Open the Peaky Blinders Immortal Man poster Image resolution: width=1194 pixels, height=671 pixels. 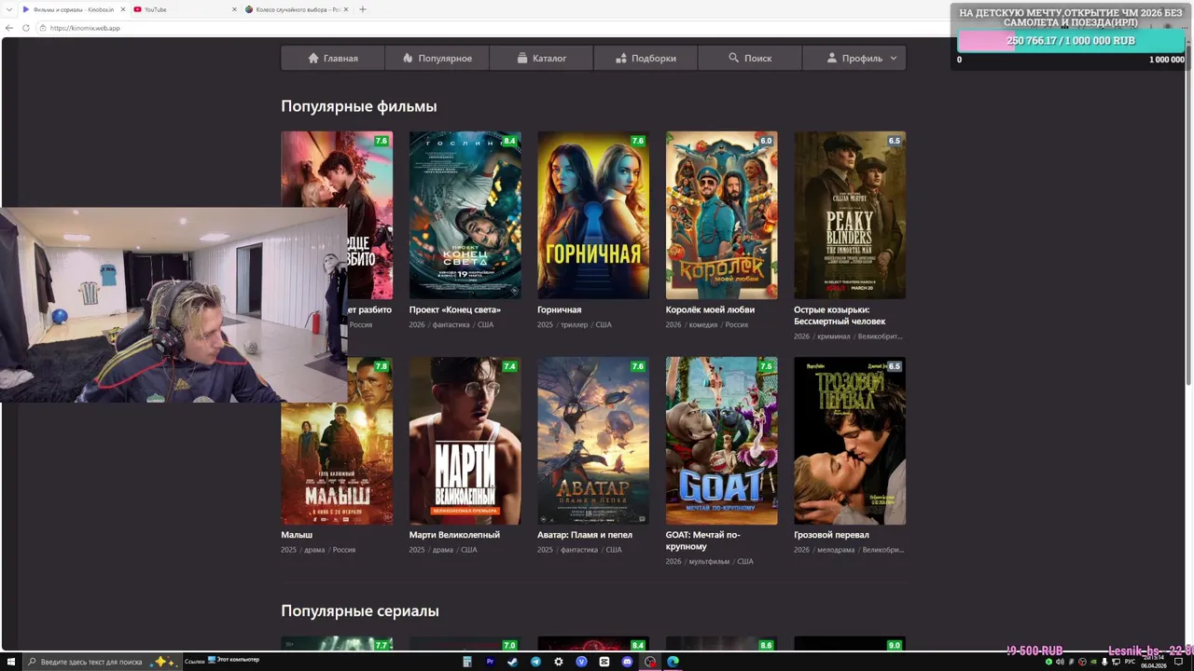(x=850, y=214)
